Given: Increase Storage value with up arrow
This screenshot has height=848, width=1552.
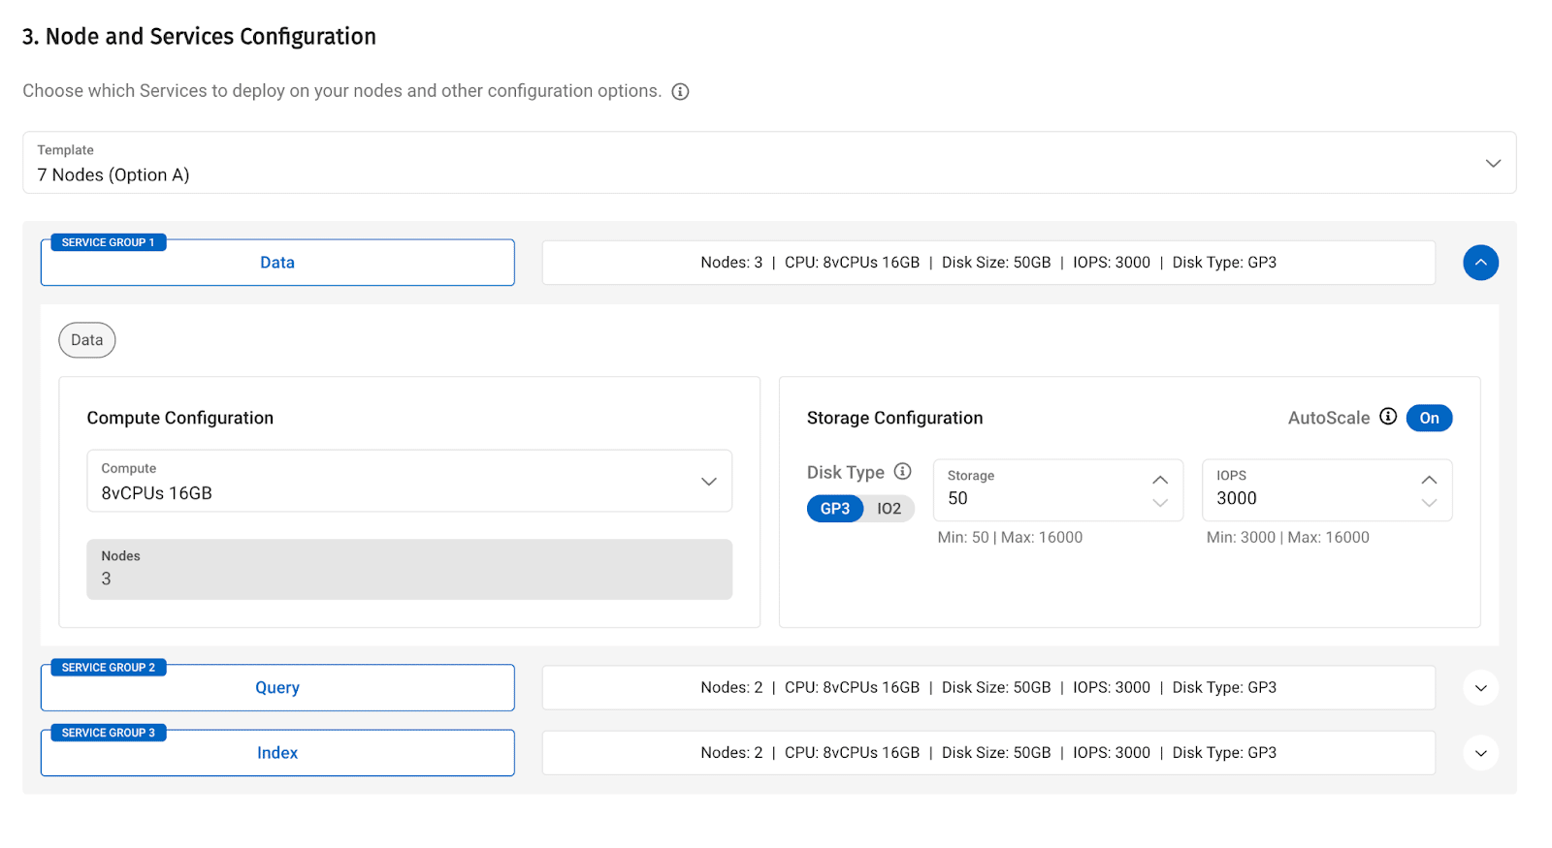Looking at the screenshot, I should 1160,480.
